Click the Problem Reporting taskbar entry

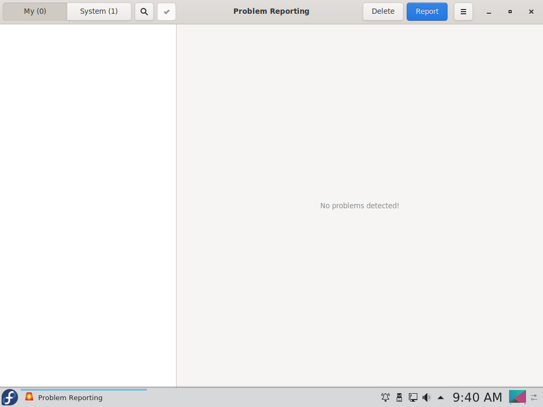tap(84, 397)
